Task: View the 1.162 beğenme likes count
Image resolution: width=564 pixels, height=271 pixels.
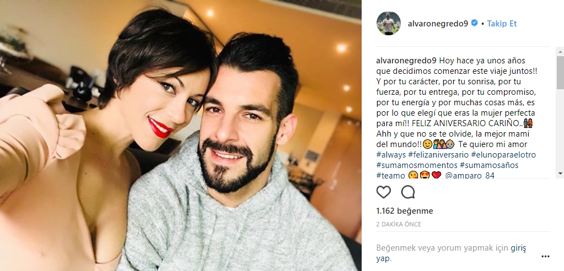Action: [x=405, y=211]
